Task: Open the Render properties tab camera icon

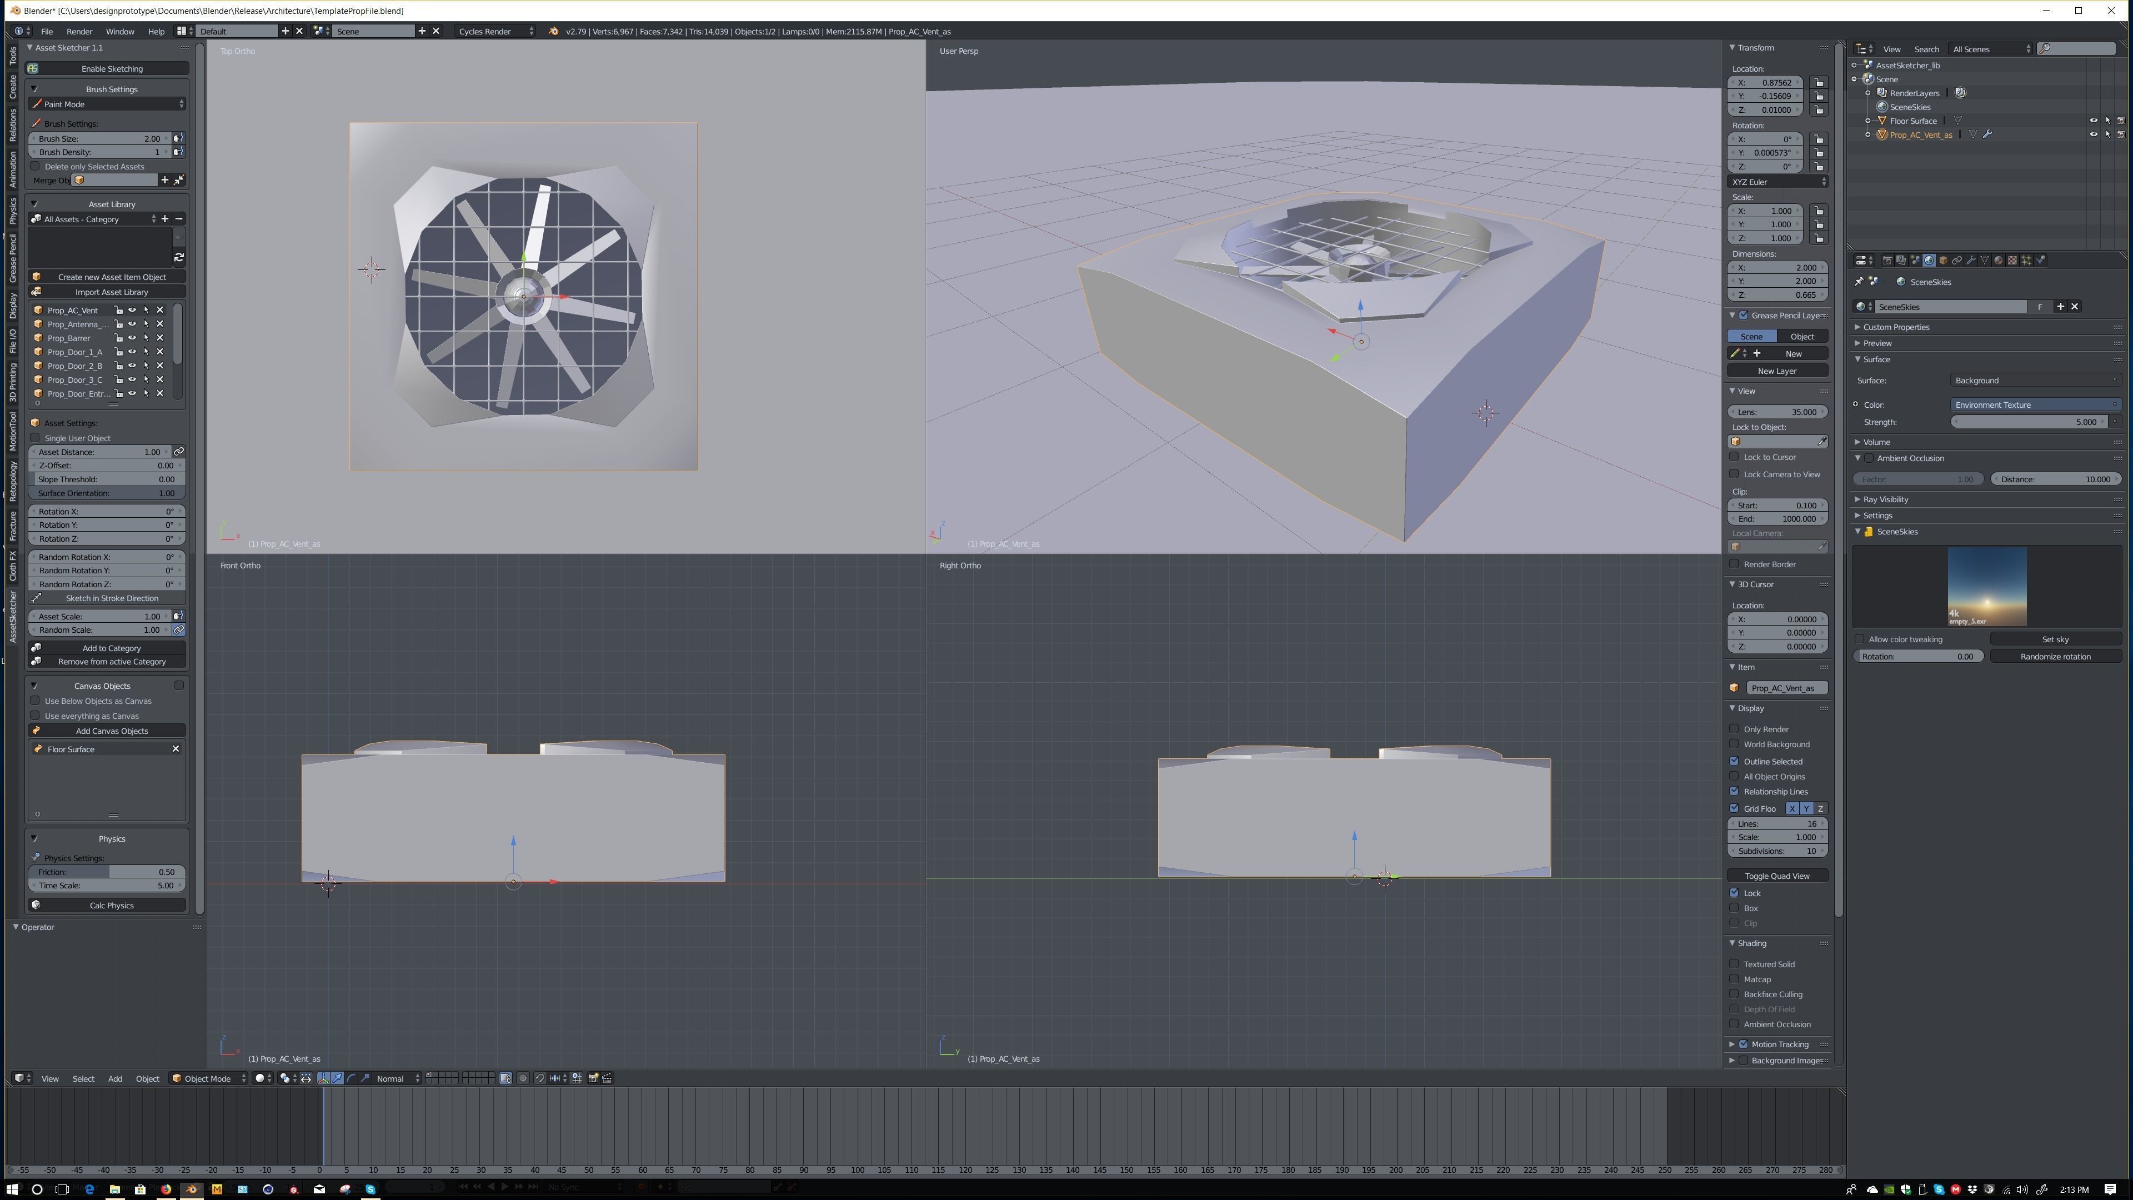Action: click(1888, 260)
